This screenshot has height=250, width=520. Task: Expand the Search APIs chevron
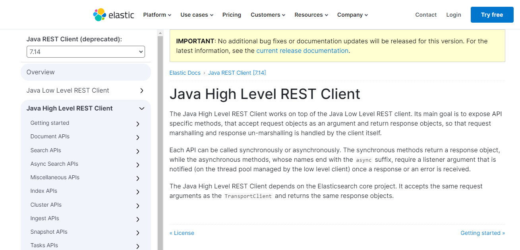138,151
